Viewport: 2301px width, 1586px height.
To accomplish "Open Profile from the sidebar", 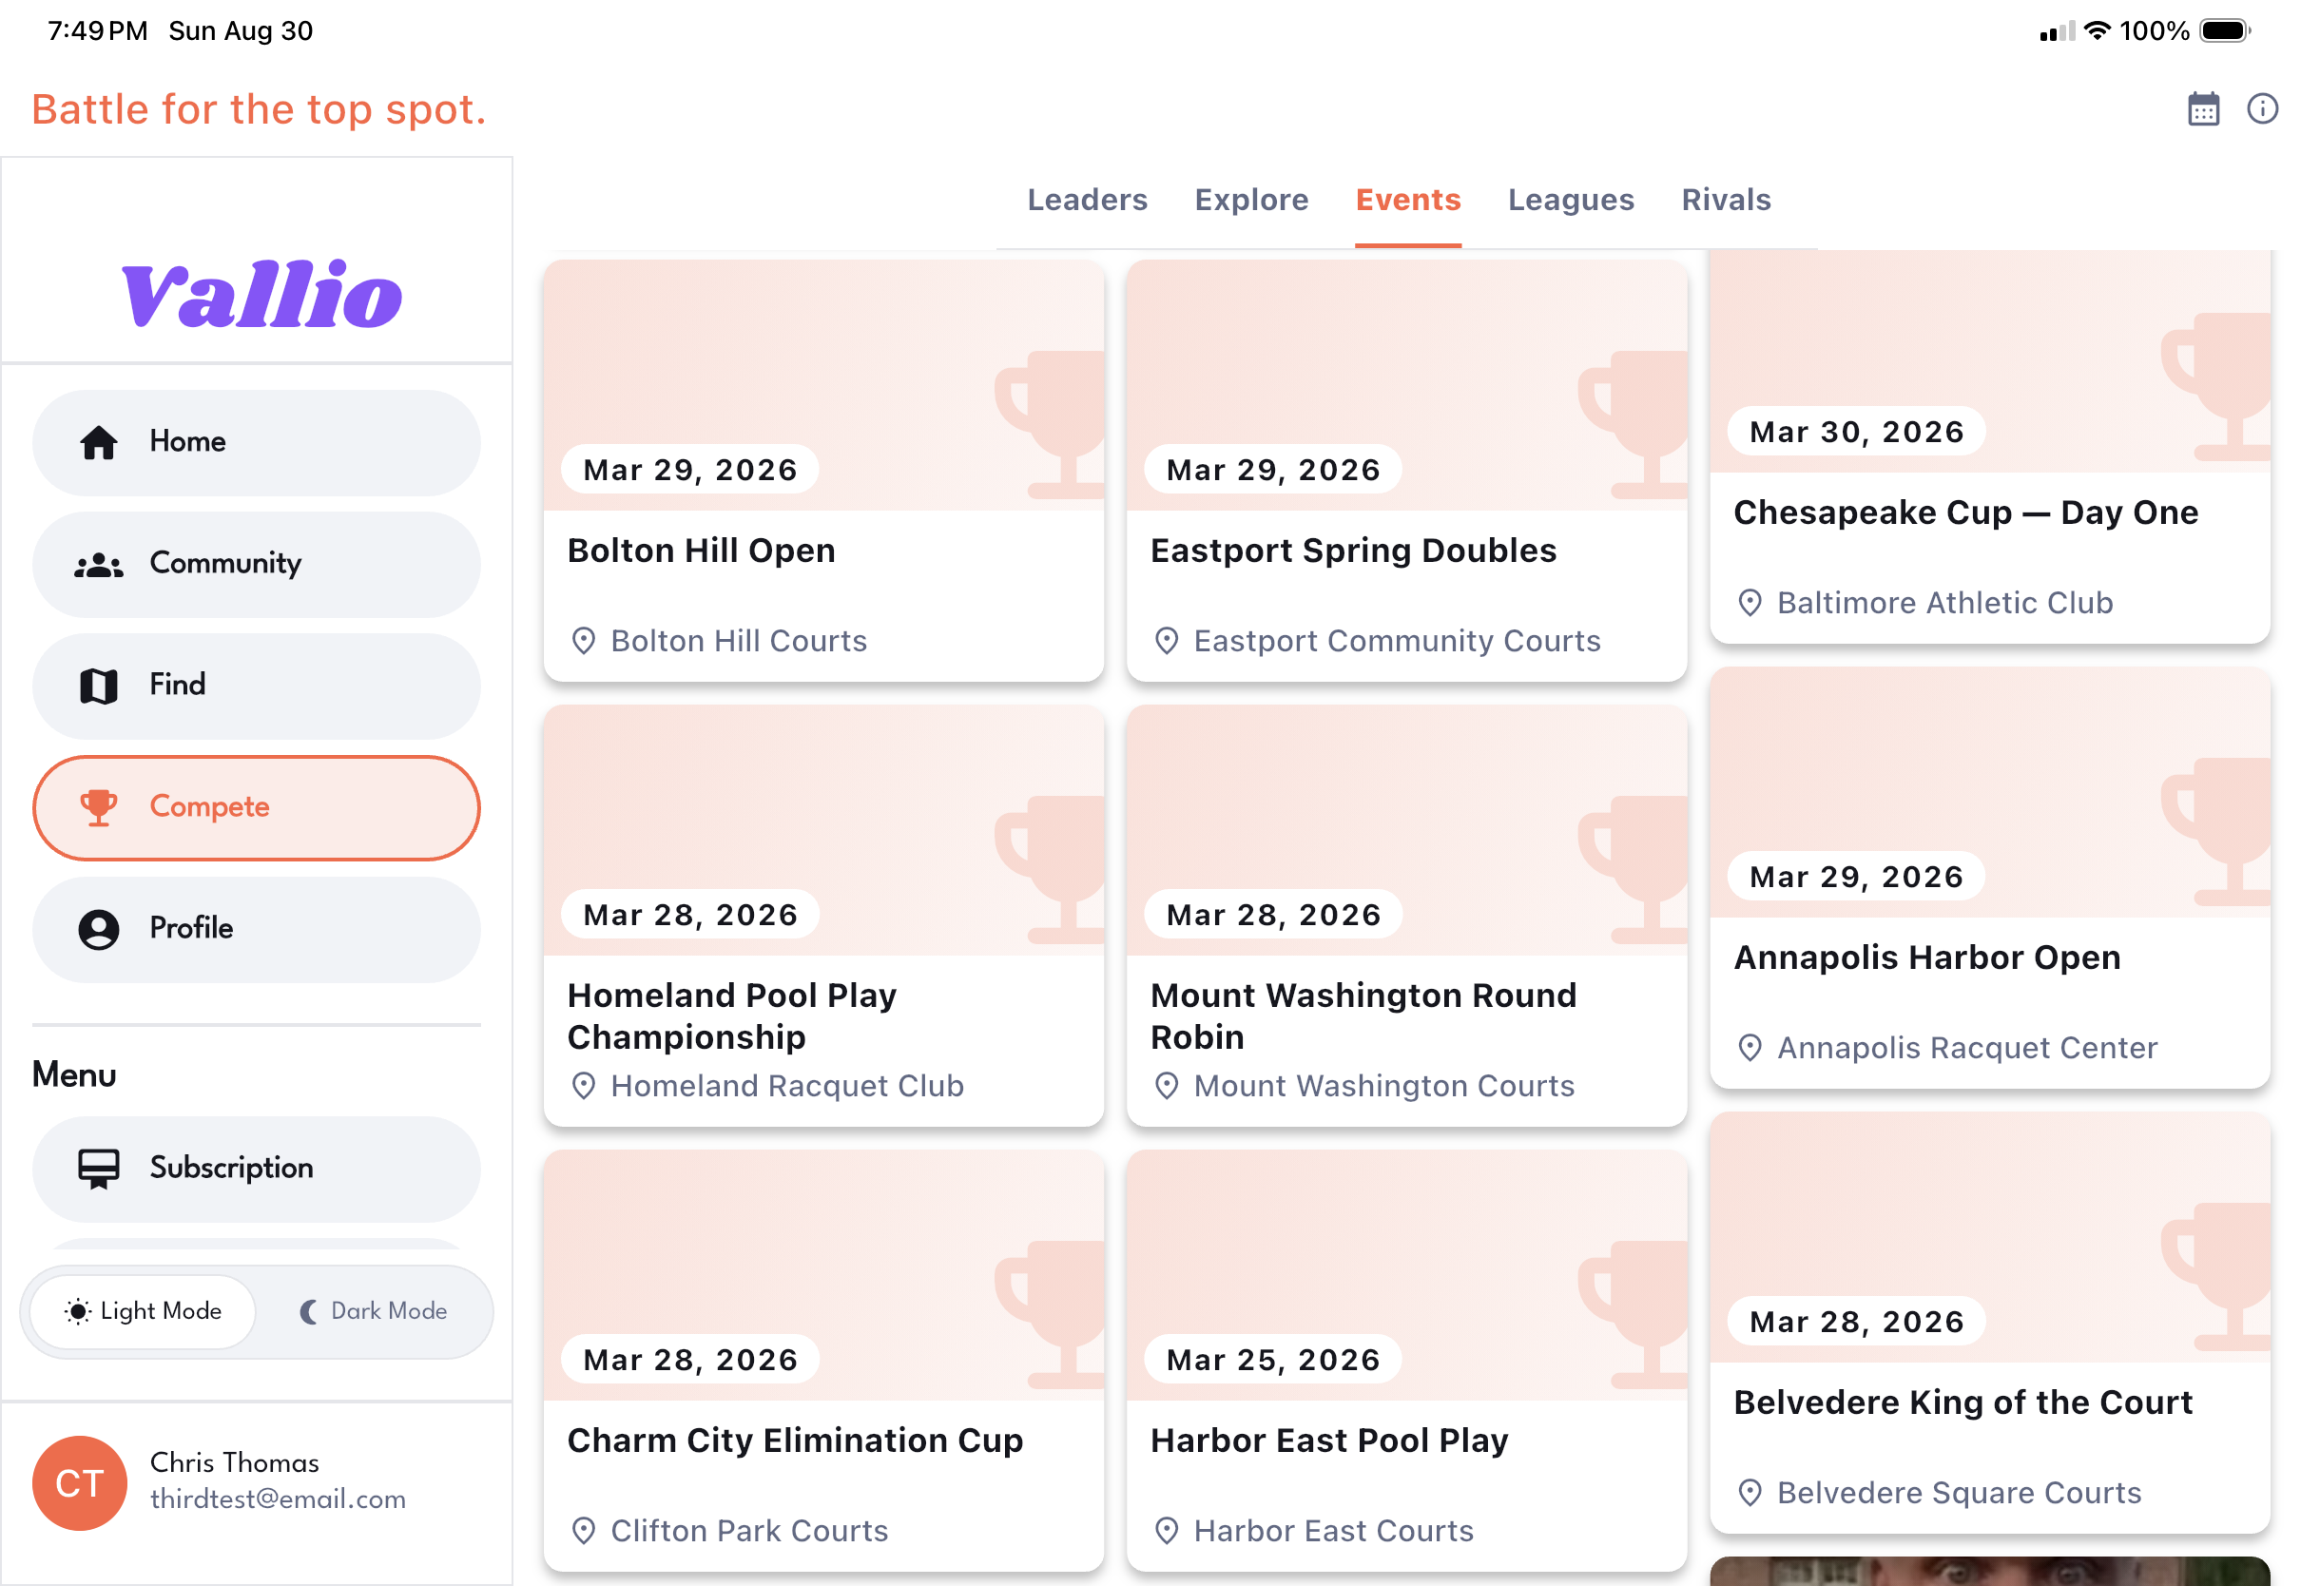I will pyautogui.click(x=257, y=929).
